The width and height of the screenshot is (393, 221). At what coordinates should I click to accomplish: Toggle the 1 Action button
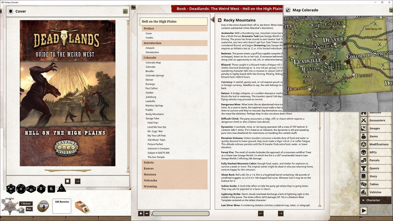point(25,204)
